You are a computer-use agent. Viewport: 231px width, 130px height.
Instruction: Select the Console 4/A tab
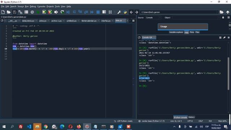[148, 38]
